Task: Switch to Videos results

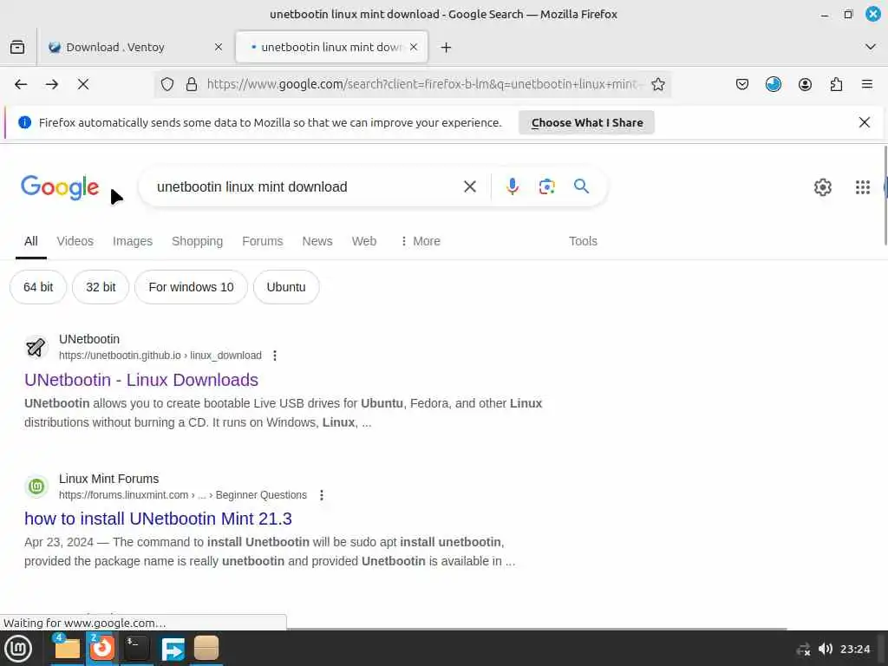Action: 75,241
